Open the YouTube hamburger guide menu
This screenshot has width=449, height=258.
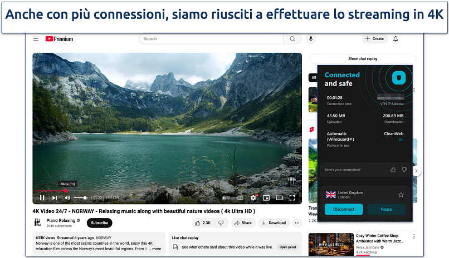coord(36,39)
